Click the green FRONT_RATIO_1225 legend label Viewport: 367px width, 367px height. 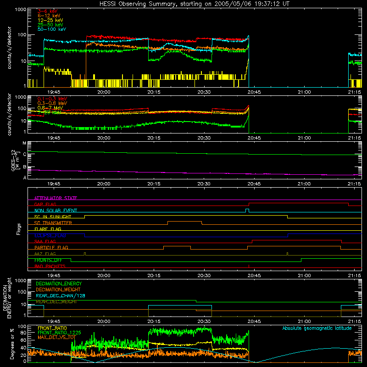pyautogui.click(x=59, y=333)
